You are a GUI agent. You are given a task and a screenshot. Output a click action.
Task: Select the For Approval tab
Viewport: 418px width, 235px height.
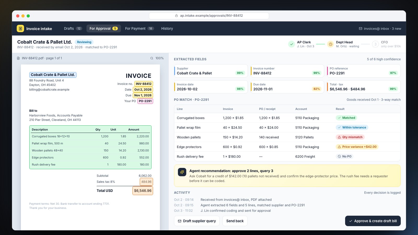(x=103, y=28)
